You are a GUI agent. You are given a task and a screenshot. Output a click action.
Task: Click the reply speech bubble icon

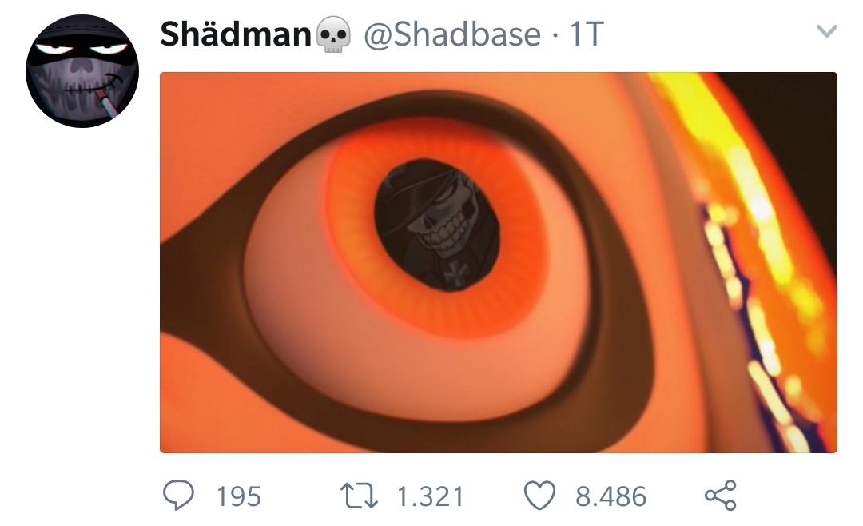pyautogui.click(x=178, y=495)
